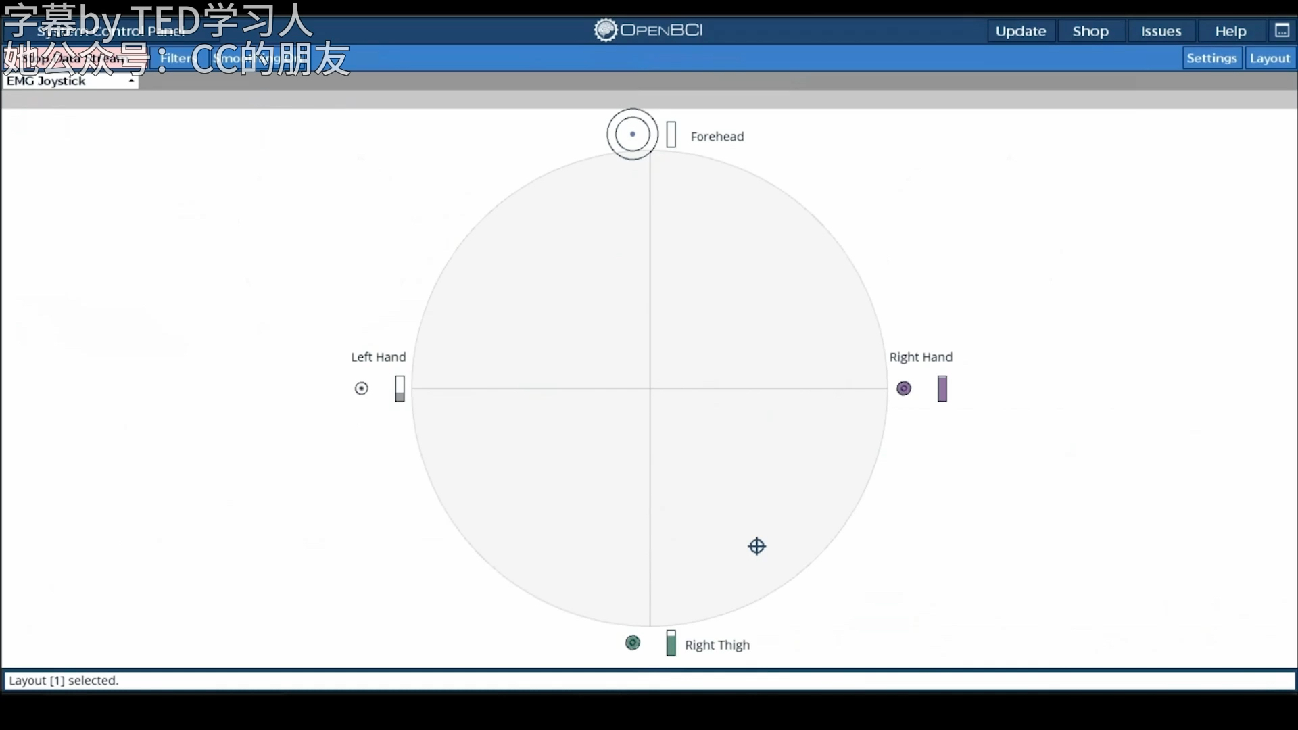Click the joystick crosshair cursor

[x=757, y=546]
